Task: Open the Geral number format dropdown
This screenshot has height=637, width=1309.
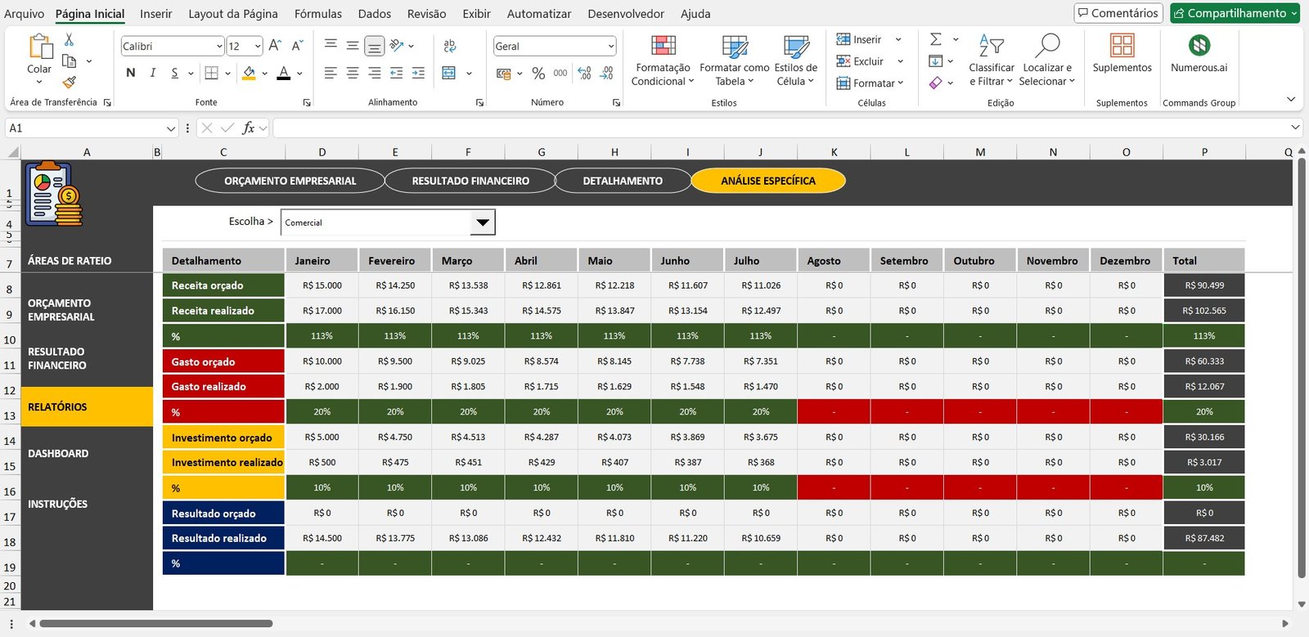Action: click(611, 47)
